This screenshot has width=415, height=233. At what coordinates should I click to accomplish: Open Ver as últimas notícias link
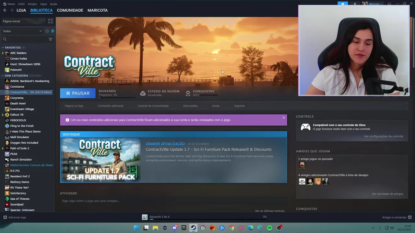point(270,211)
